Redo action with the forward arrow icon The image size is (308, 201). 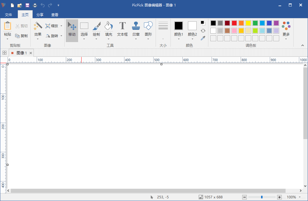50,5
